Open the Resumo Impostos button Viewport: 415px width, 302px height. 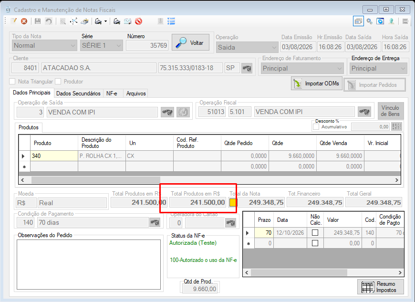[381, 287]
